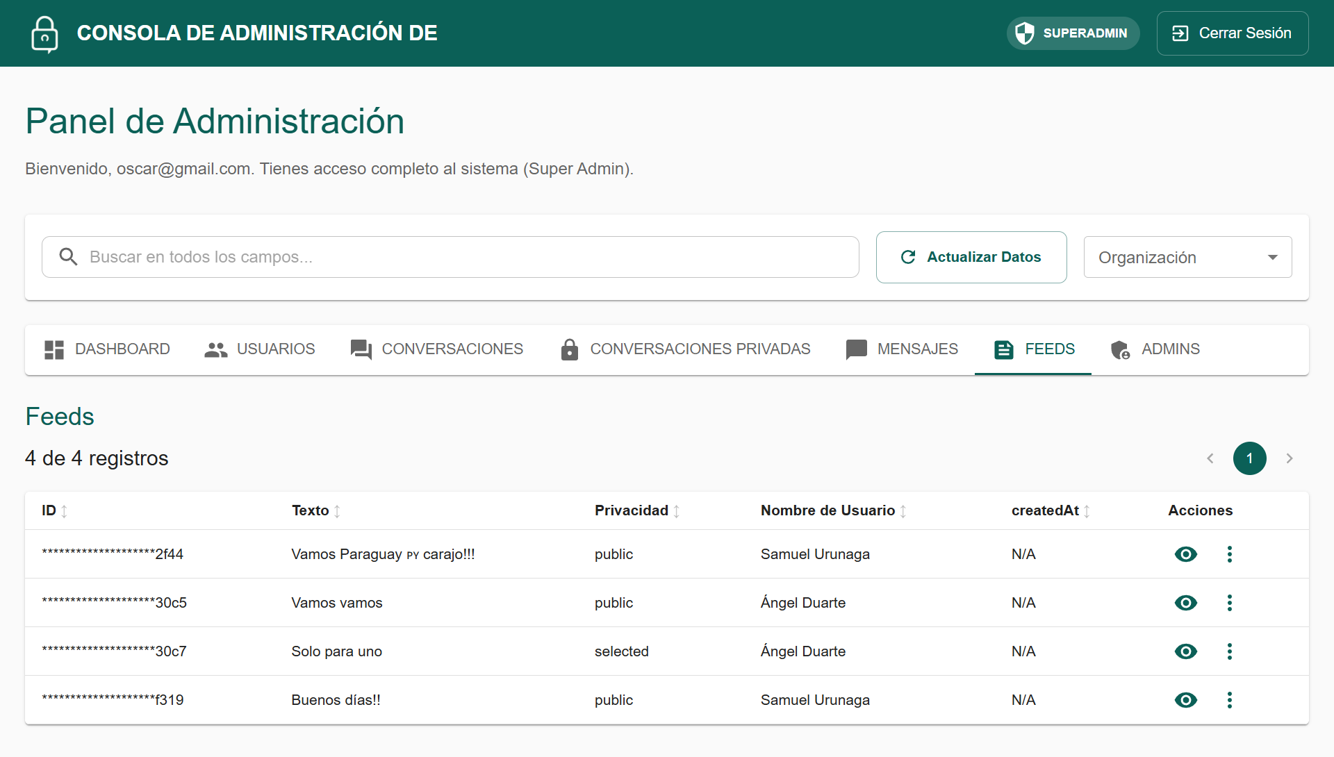Image resolution: width=1334 pixels, height=757 pixels.
Task: Click the ID ending in f319
Action: coord(113,700)
